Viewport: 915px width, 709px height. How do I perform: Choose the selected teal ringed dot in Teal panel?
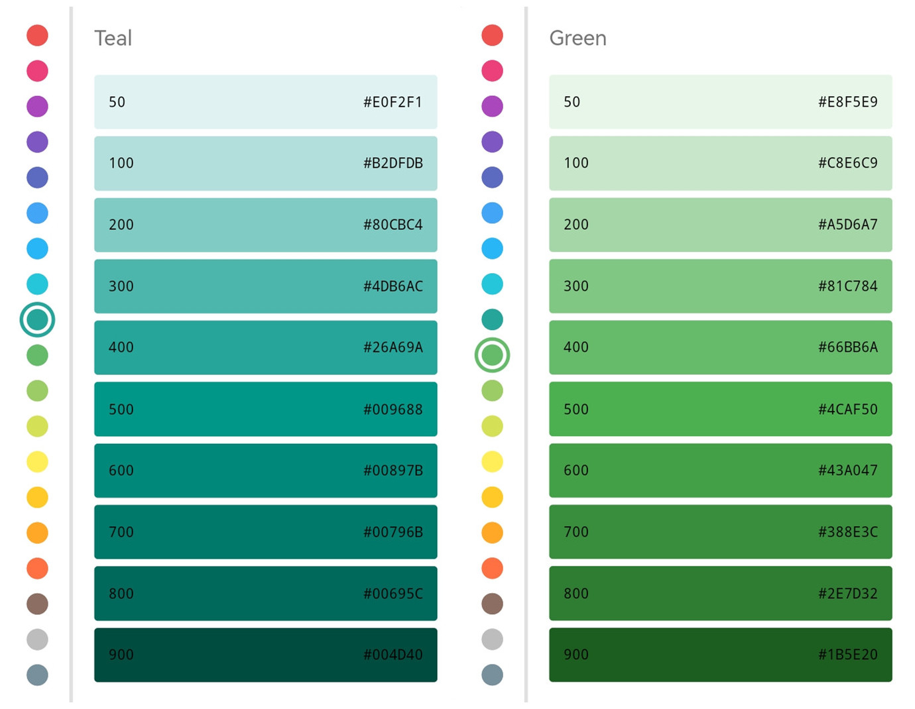pos(37,320)
